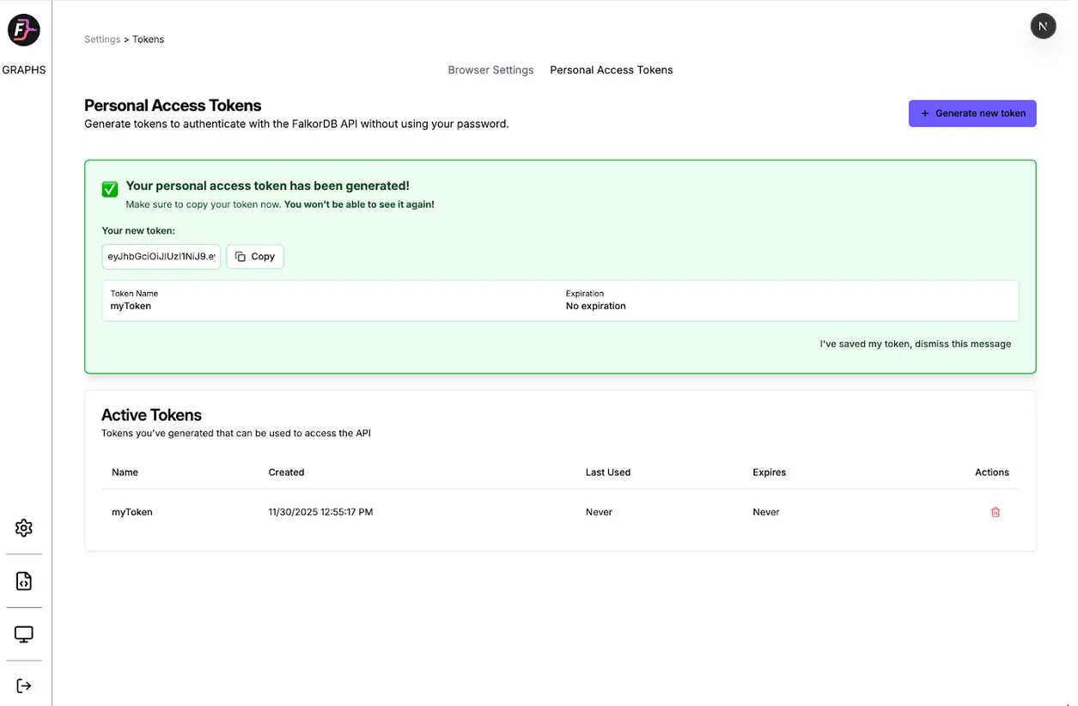The height and width of the screenshot is (706, 1078).
Task: Open the API documentation icon in the sidebar
Action: (23, 581)
